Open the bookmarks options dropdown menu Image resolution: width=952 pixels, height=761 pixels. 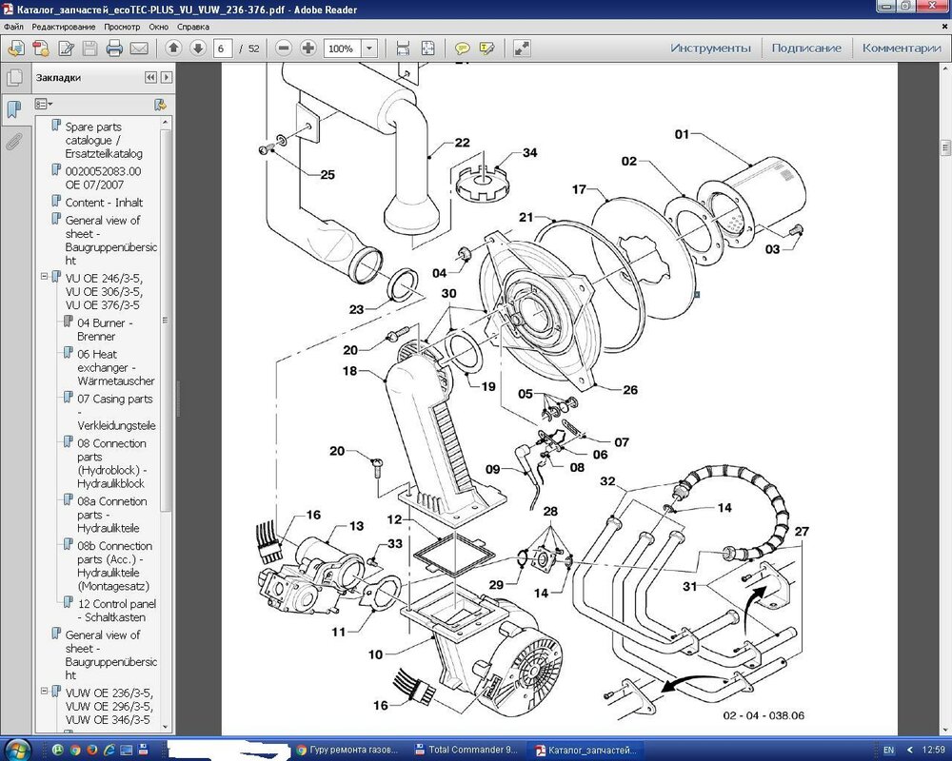[44, 104]
